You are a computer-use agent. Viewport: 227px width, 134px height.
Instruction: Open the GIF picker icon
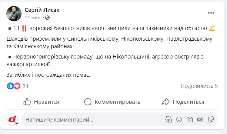tap(200, 119)
